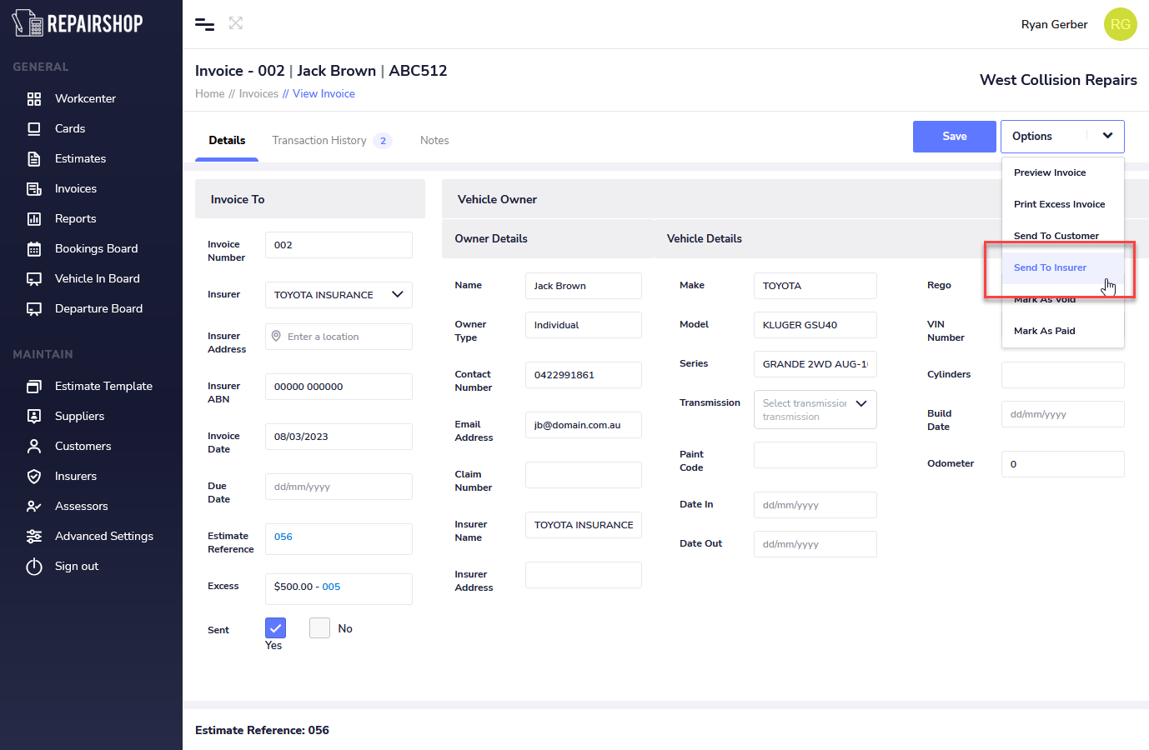This screenshot has width=1149, height=750.
Task: Select Send To Insurer menu option
Action: 1050,267
